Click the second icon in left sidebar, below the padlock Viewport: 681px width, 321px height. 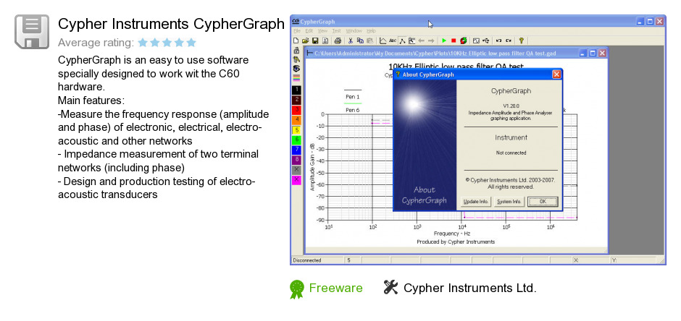[296, 59]
